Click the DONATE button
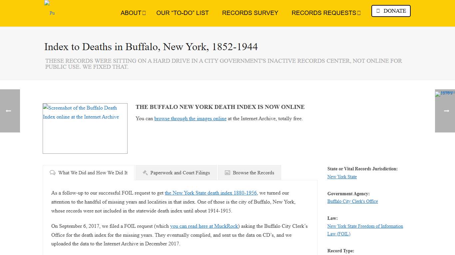Viewport: 455px width, 255px height. [x=391, y=11]
